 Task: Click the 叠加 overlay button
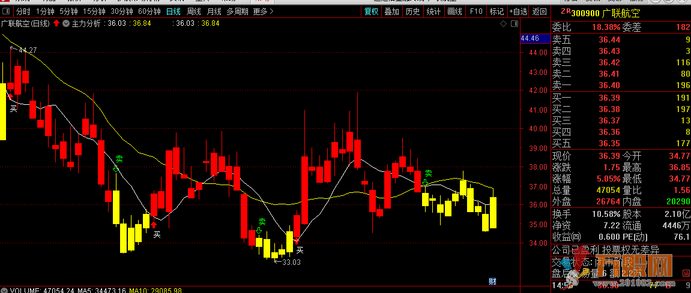[x=392, y=11]
